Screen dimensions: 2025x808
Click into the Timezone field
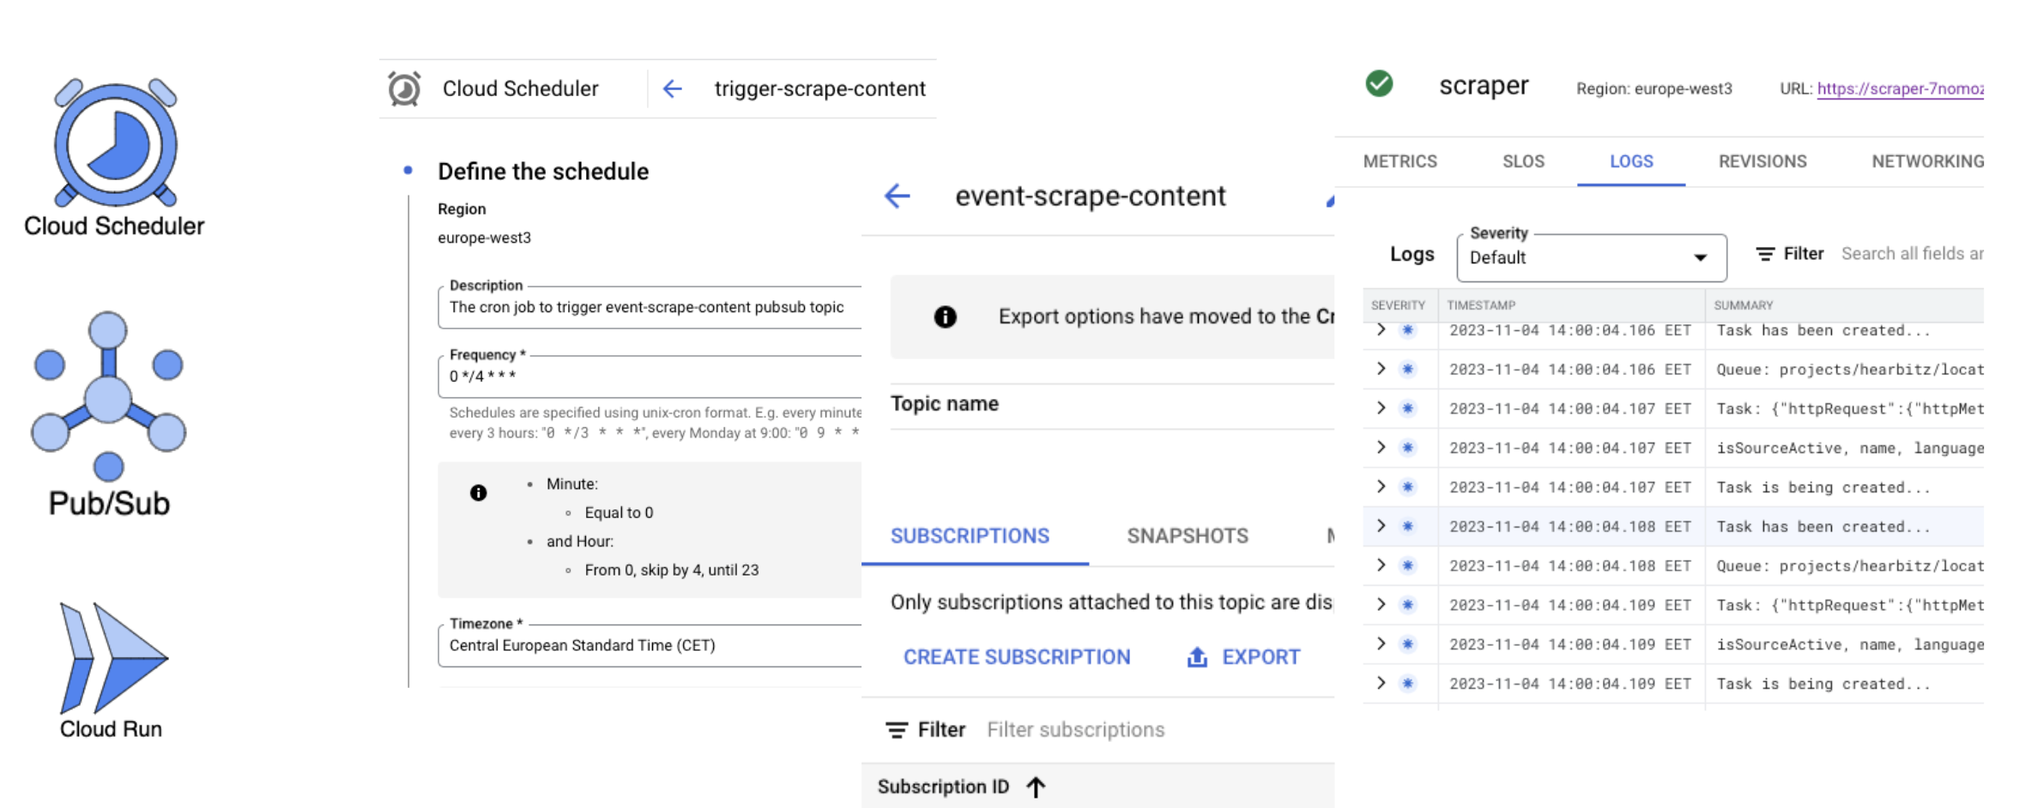650,645
